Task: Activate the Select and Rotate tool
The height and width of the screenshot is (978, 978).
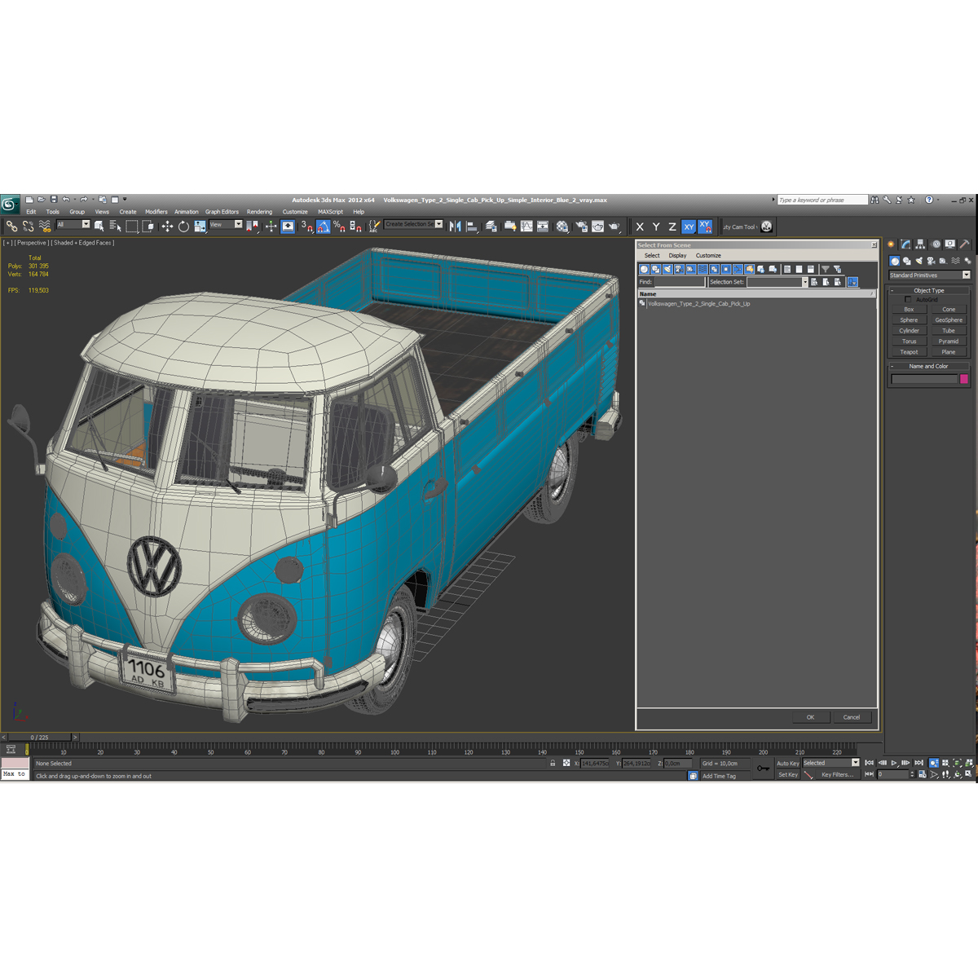Action: point(183,227)
